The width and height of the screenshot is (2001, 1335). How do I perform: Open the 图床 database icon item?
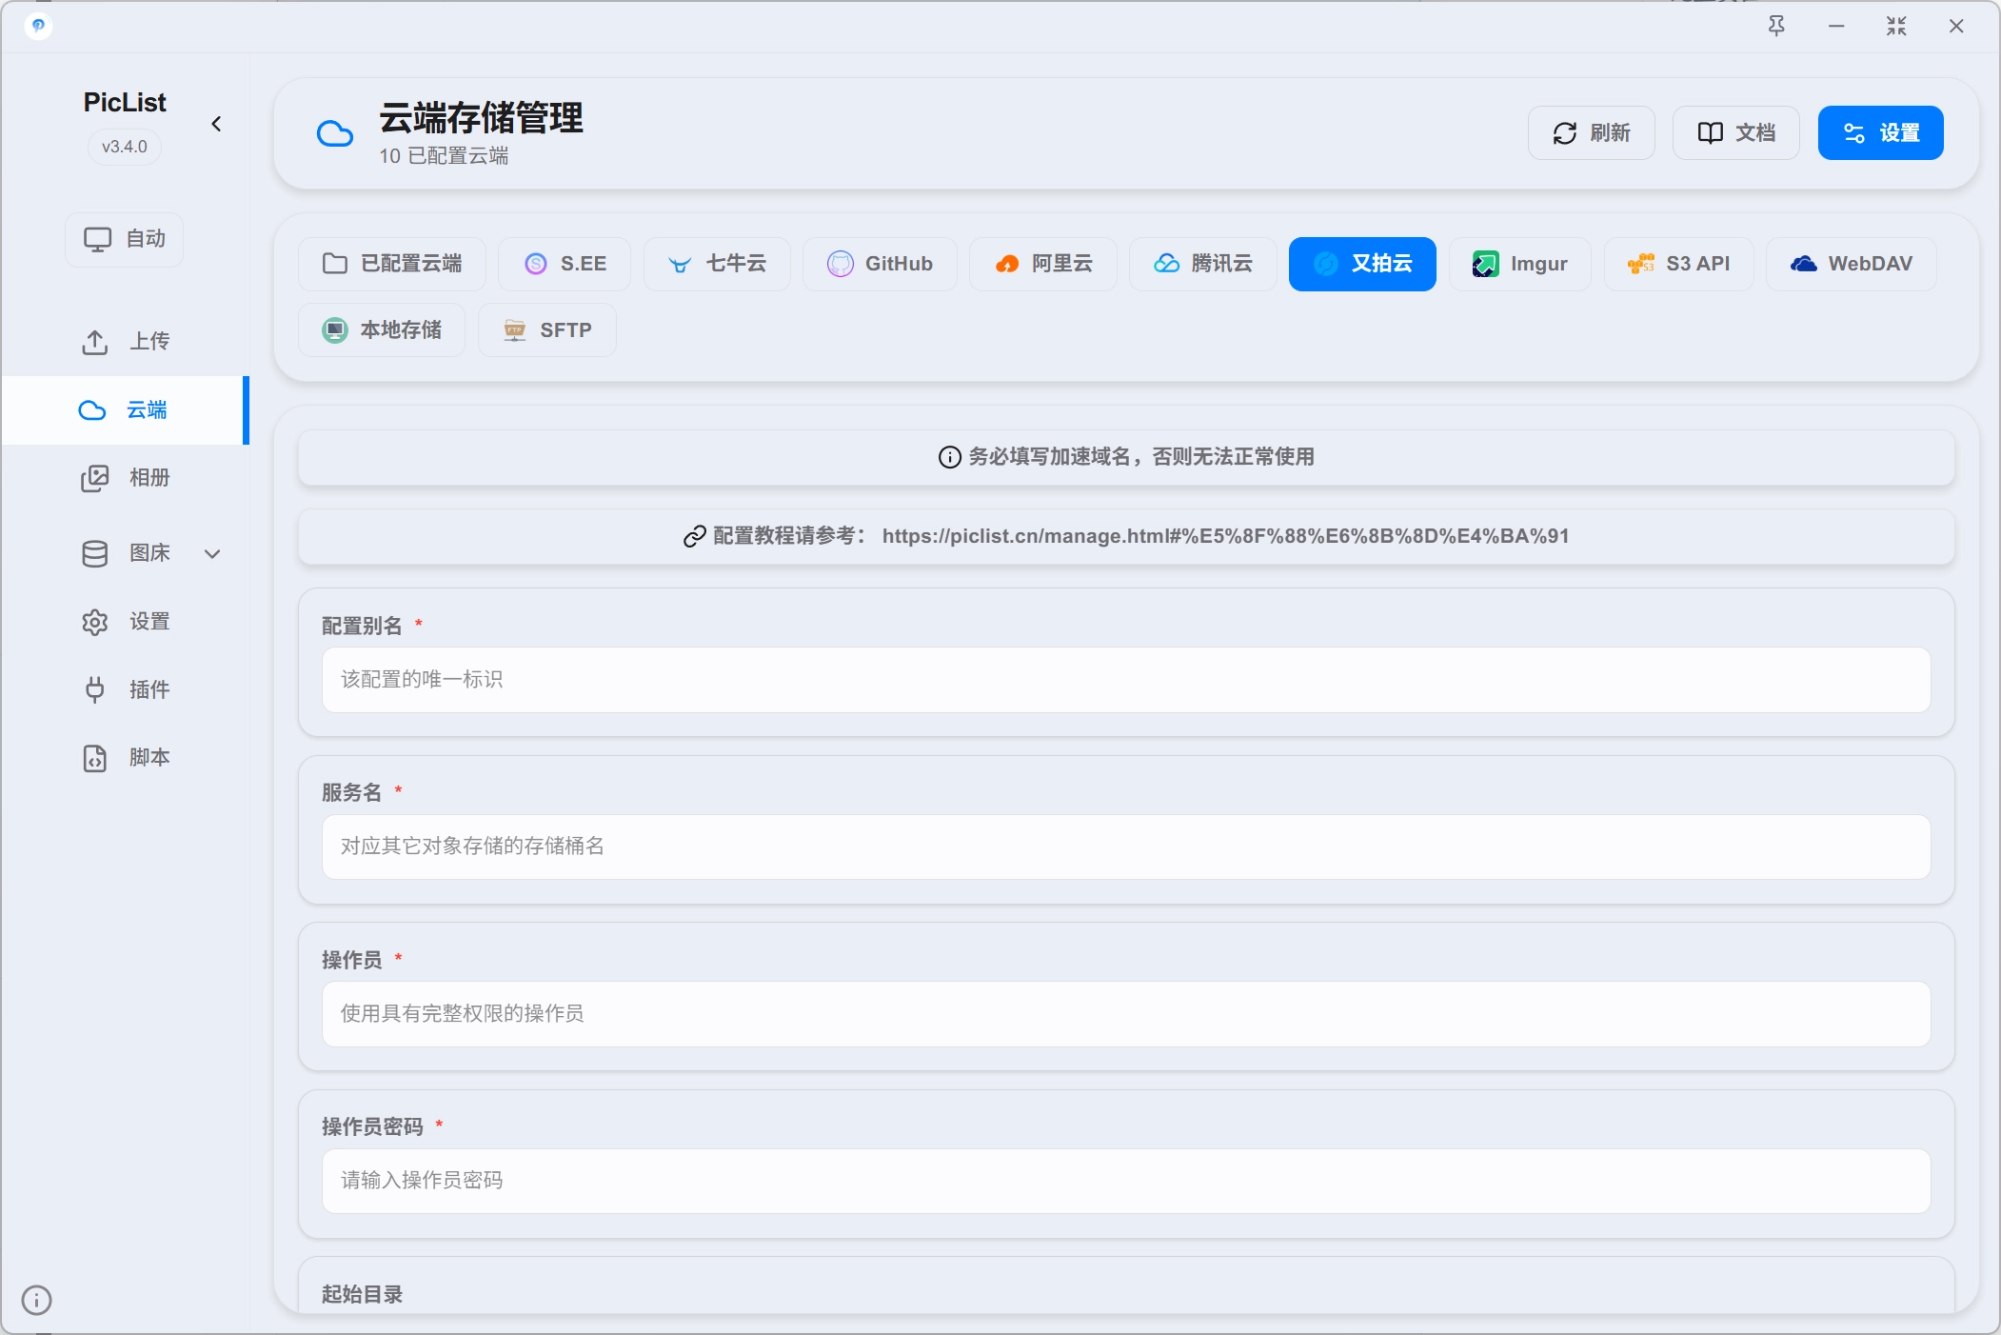[95, 553]
